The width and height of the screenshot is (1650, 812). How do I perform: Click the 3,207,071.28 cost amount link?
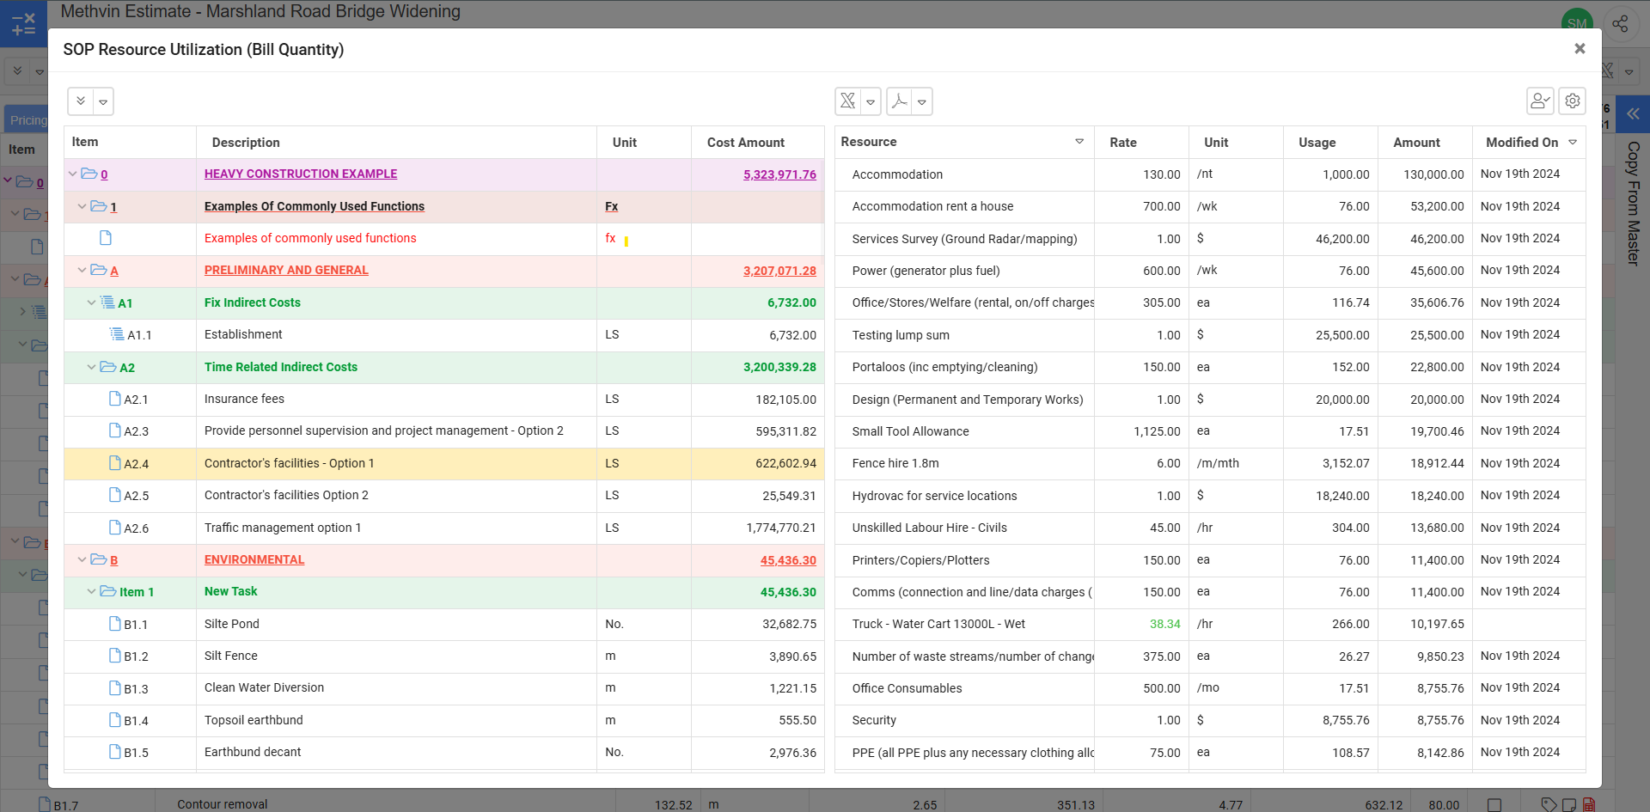(x=779, y=271)
